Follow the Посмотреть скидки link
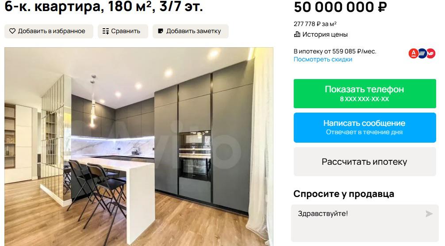 pyautogui.click(x=323, y=60)
